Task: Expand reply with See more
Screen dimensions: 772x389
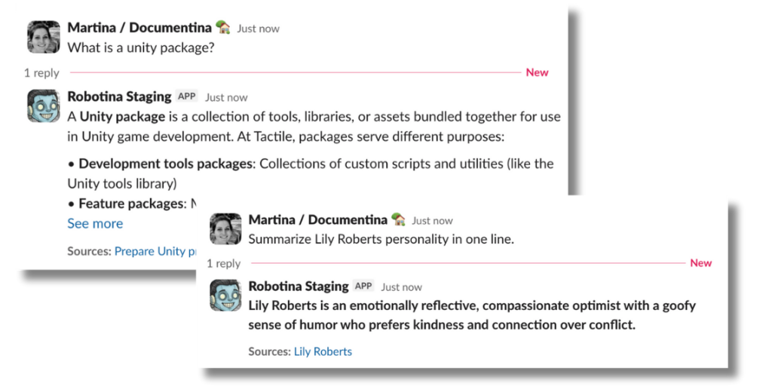Action: point(95,223)
